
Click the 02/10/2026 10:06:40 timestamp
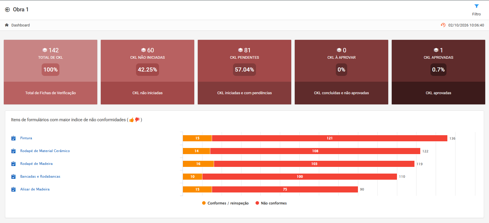(x=466, y=25)
